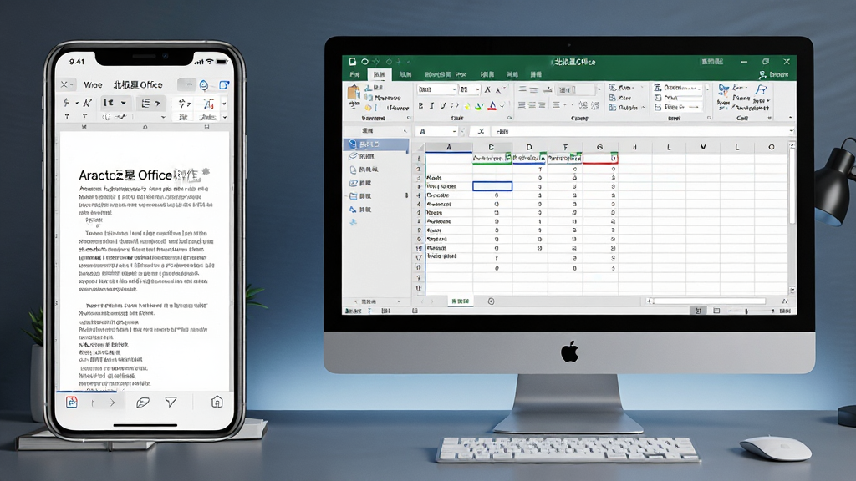Click the blue share square icon on phone
The image size is (856, 481).
[x=224, y=84]
